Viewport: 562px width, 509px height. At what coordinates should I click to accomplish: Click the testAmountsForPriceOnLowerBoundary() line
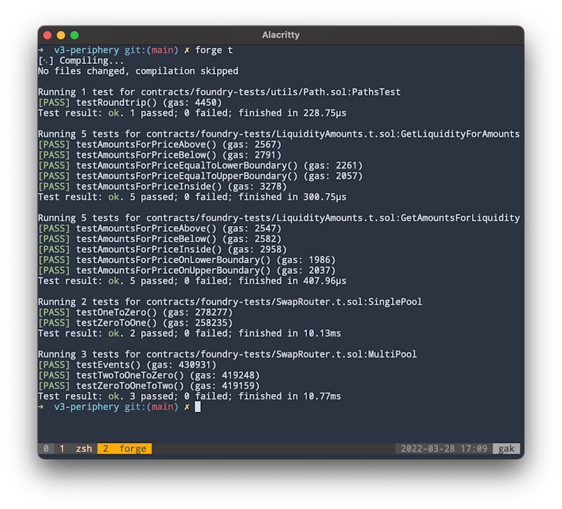[187, 260]
